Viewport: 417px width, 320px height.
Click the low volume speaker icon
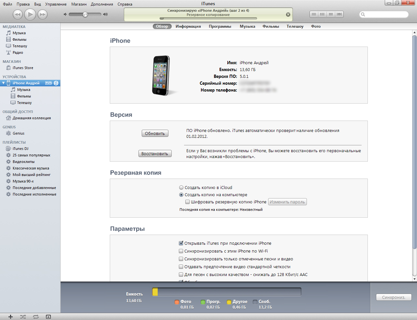point(65,14)
